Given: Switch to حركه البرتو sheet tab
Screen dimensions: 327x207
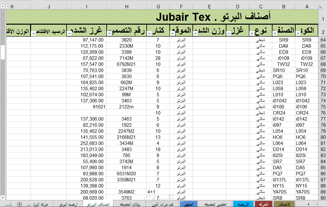Looking at the screenshot, I should 41,204.
